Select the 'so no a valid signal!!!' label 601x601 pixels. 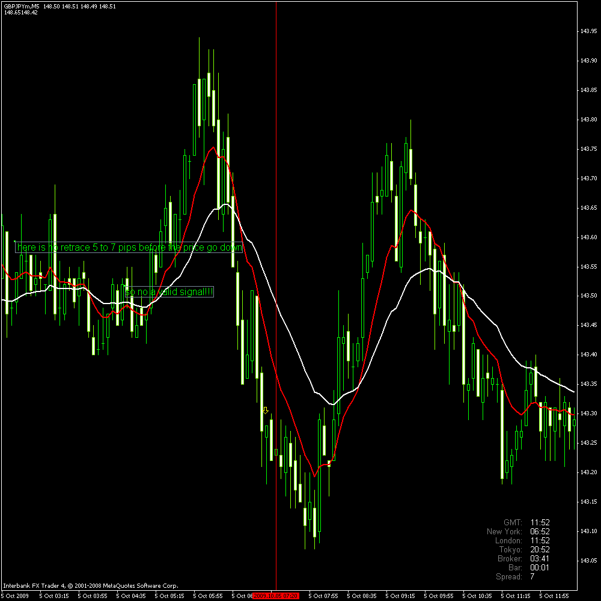pyautogui.click(x=169, y=291)
